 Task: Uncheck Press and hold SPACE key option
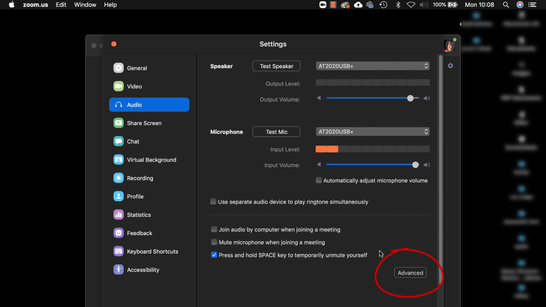tap(214, 255)
